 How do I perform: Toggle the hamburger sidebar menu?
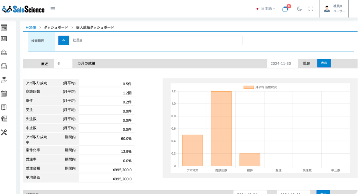pyautogui.click(x=53, y=9)
